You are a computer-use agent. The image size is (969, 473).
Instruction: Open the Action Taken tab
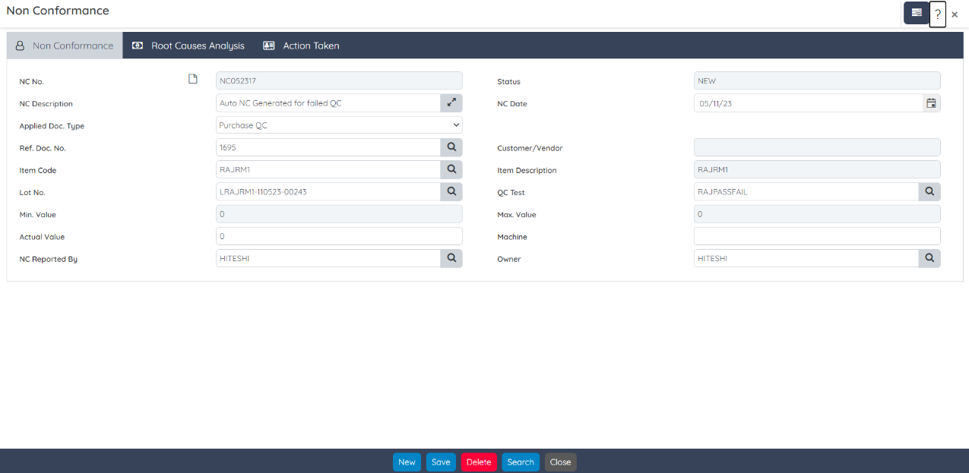tap(301, 46)
